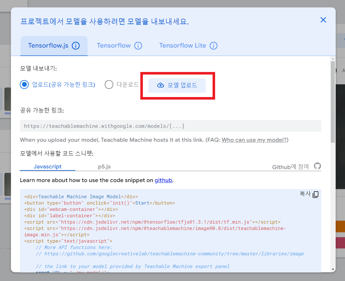
Task: Select the 다운로드 radio option
Action: pyautogui.click(x=109, y=85)
